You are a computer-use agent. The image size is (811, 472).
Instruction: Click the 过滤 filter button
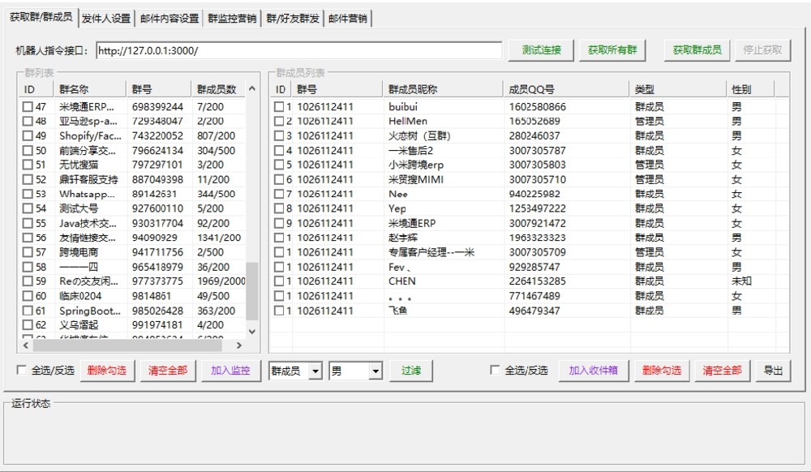click(411, 371)
